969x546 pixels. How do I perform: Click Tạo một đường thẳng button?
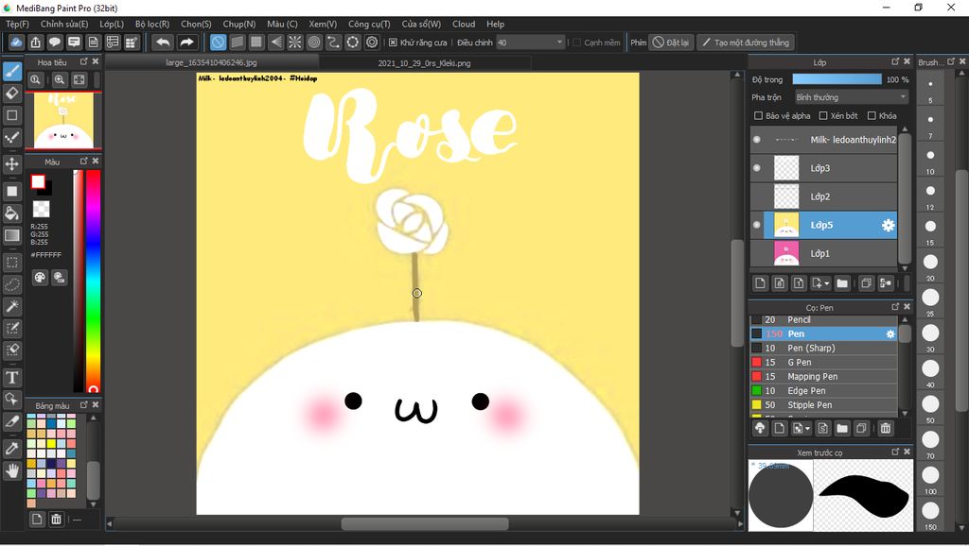coord(746,43)
